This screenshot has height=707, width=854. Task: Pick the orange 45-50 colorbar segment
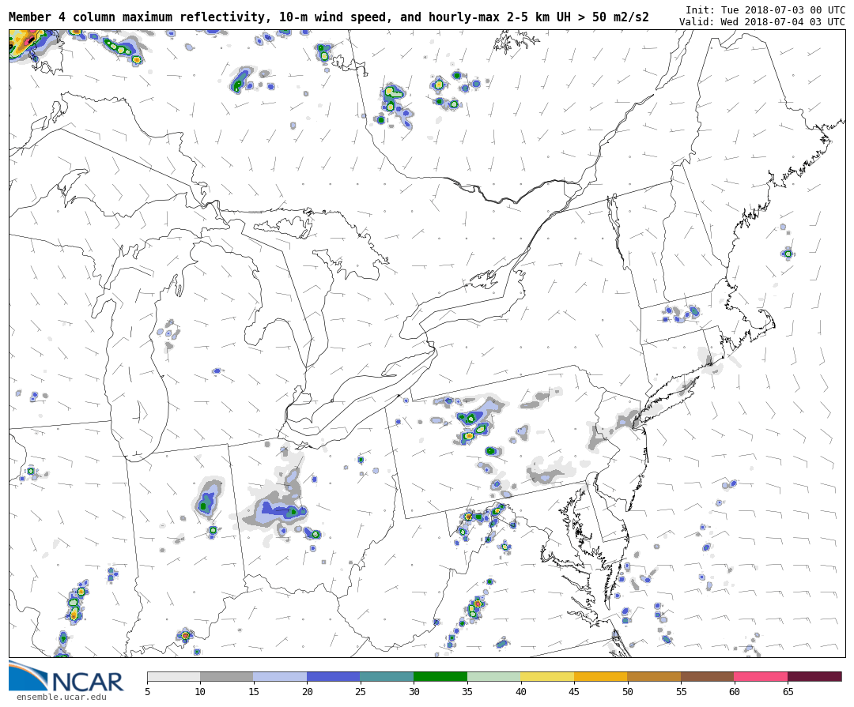point(600,677)
